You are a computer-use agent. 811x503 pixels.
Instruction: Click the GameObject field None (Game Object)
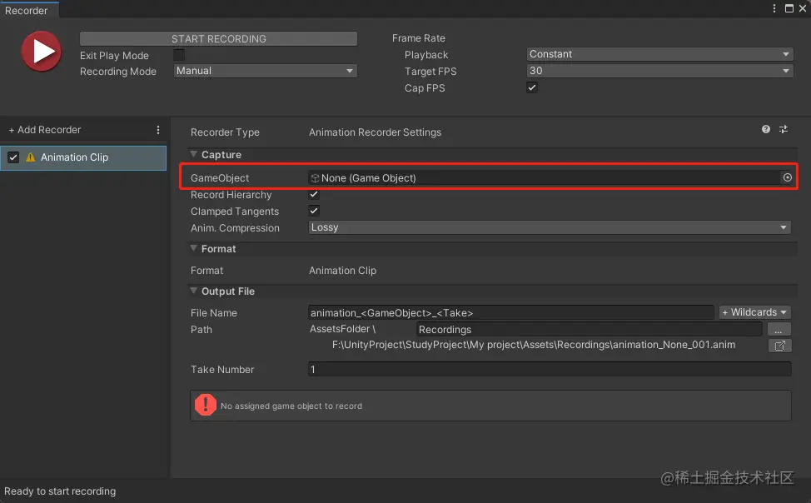pos(544,178)
